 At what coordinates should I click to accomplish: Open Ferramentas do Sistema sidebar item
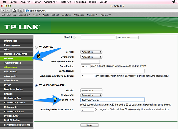pos(17,125)
